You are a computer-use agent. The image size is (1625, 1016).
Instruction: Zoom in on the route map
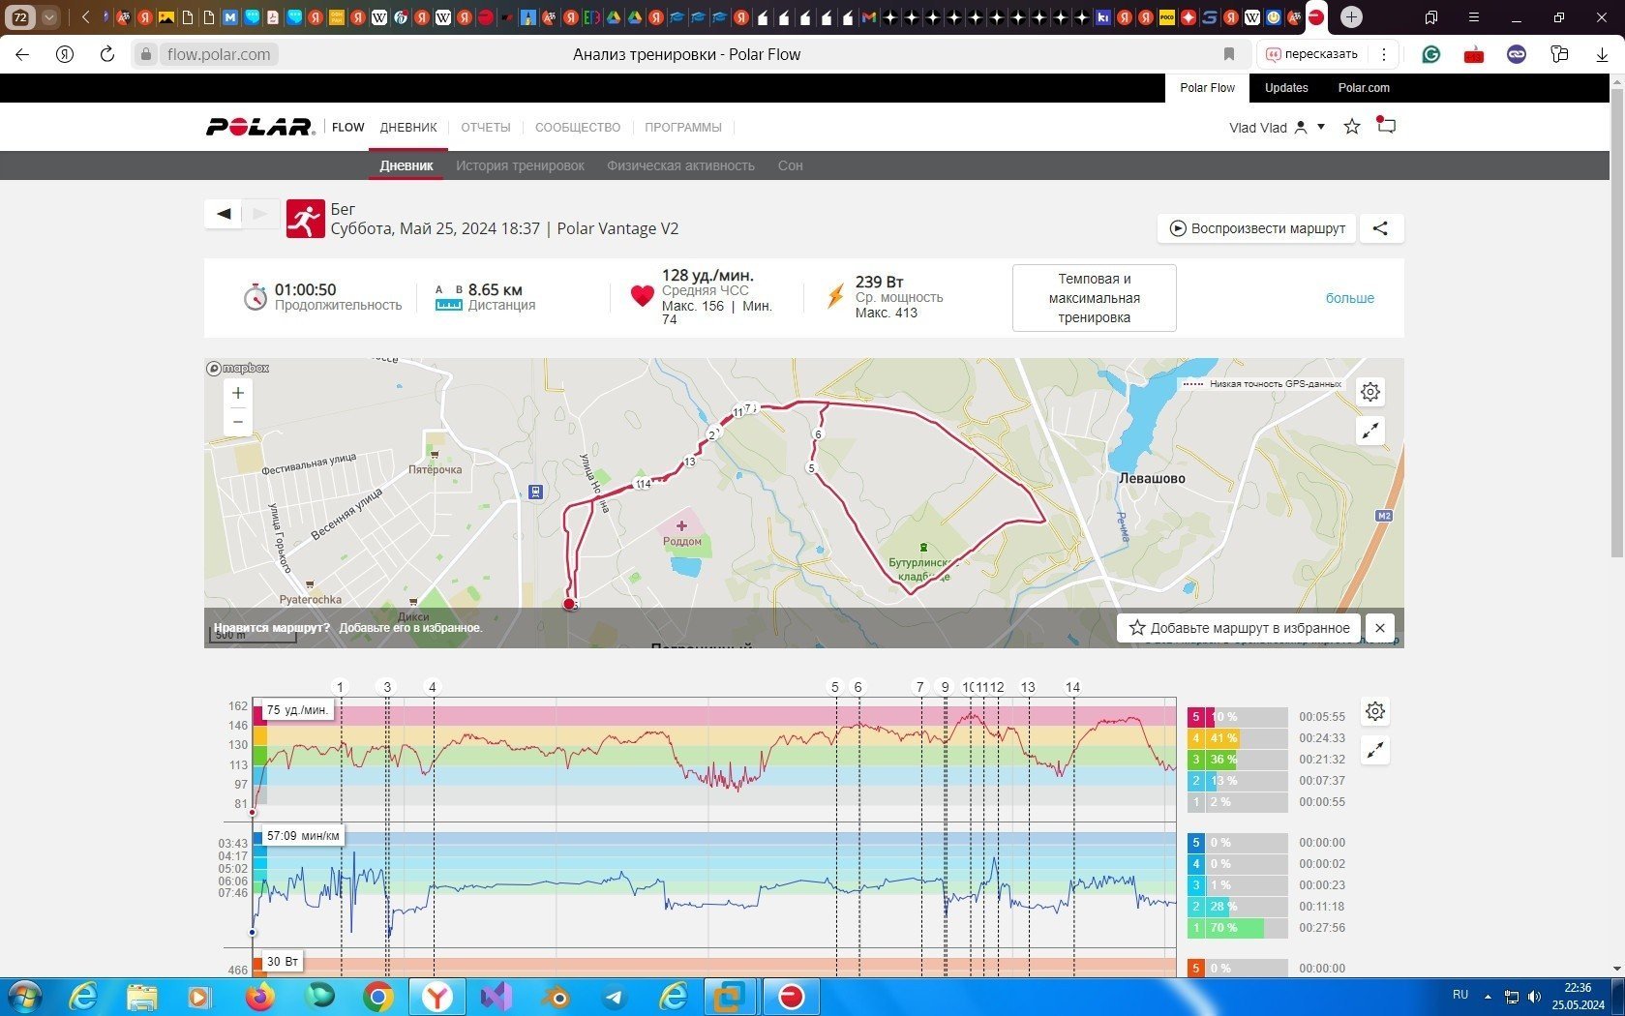(238, 393)
